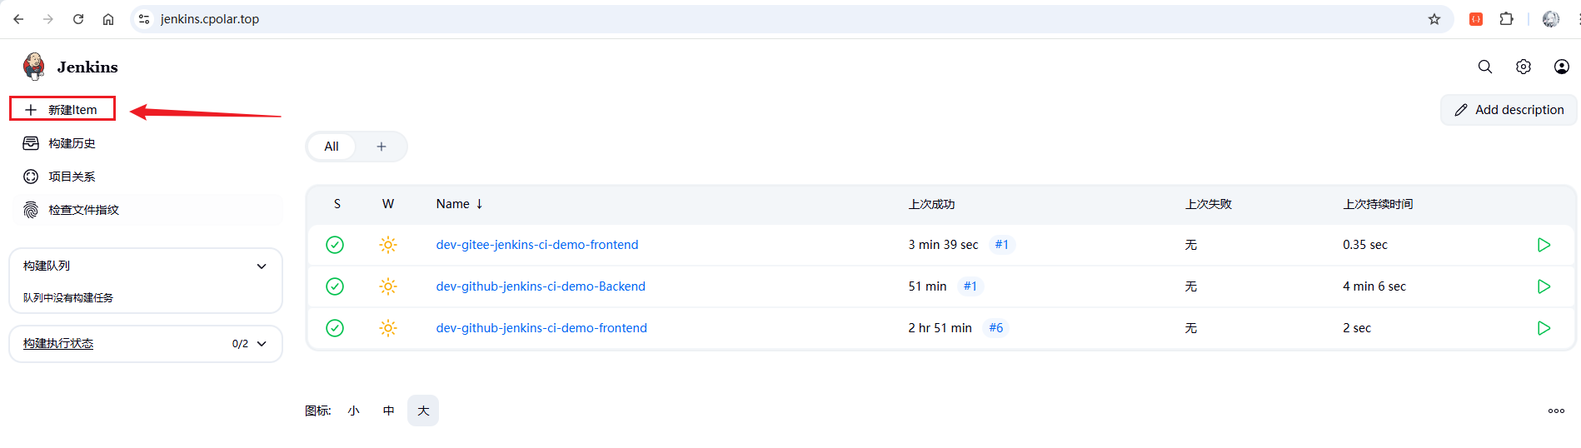Open 检查文件指纹 fingerprint check
Viewport: 1581px width, 448px height.
pos(83,210)
